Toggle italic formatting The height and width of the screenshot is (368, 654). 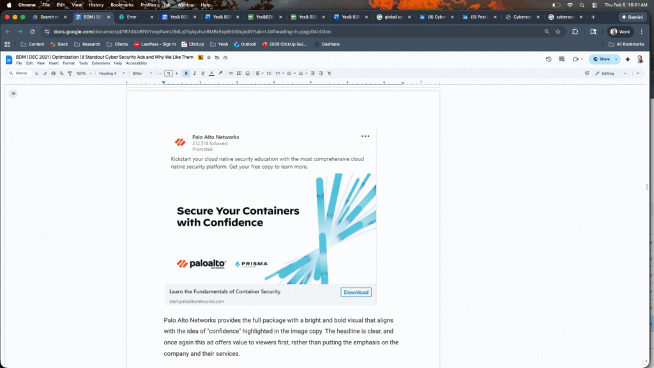194,73
